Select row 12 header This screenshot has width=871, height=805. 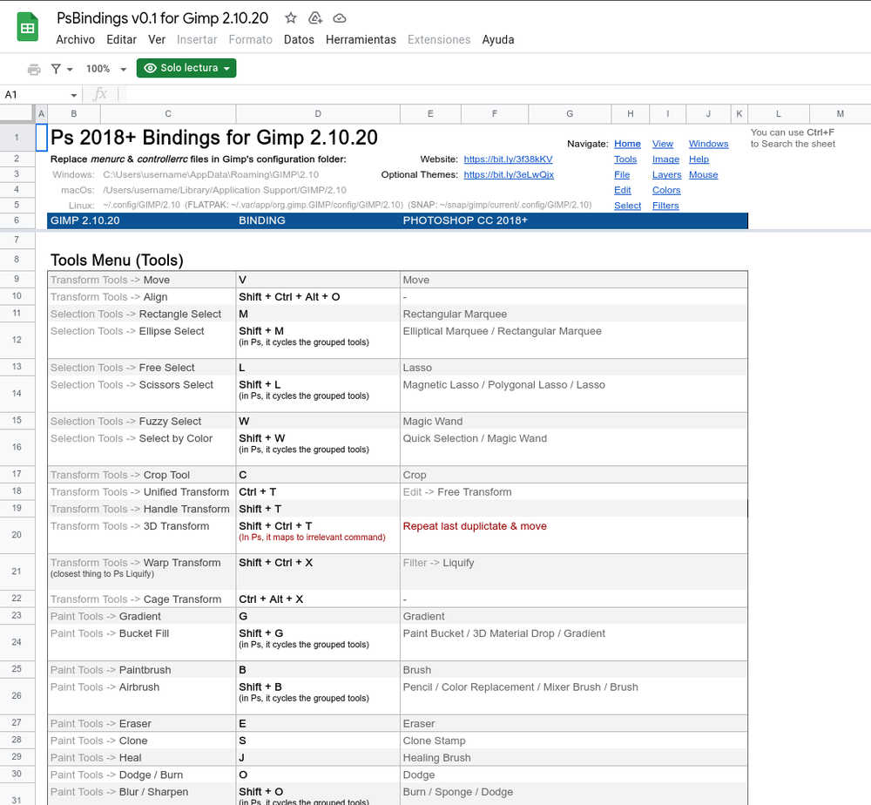tap(17, 340)
